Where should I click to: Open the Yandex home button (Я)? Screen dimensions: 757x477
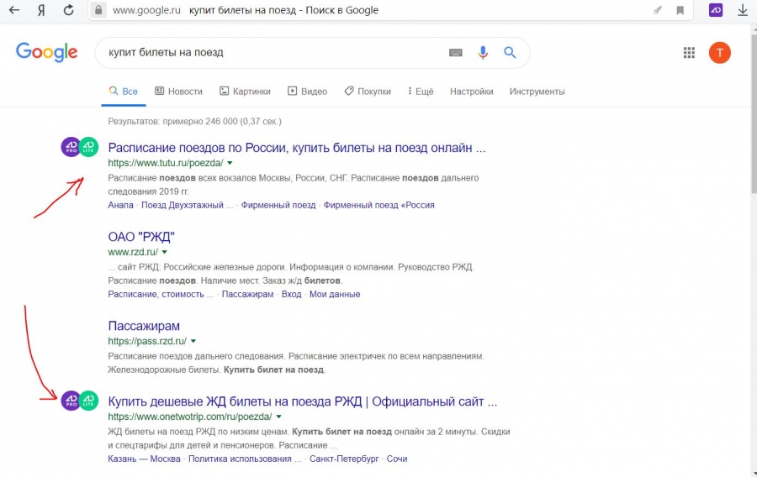coord(41,10)
